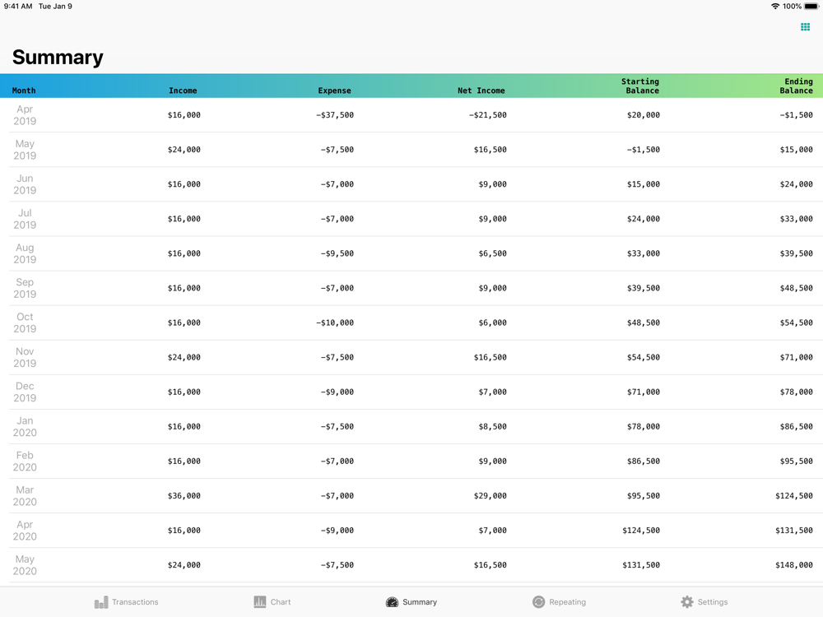
Task: Tap the $86,500 ending balance in Jan 2020
Action: click(x=796, y=426)
